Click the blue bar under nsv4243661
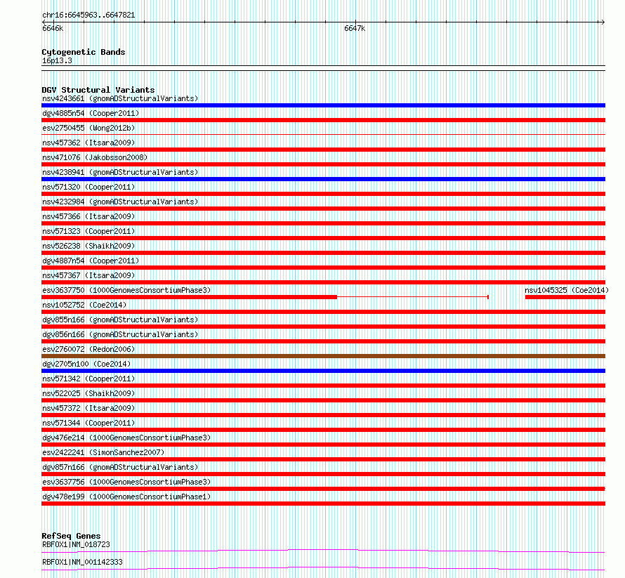This screenshot has width=625, height=578. click(323, 105)
